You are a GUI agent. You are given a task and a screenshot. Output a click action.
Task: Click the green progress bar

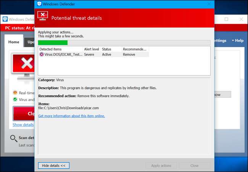click(53, 42)
